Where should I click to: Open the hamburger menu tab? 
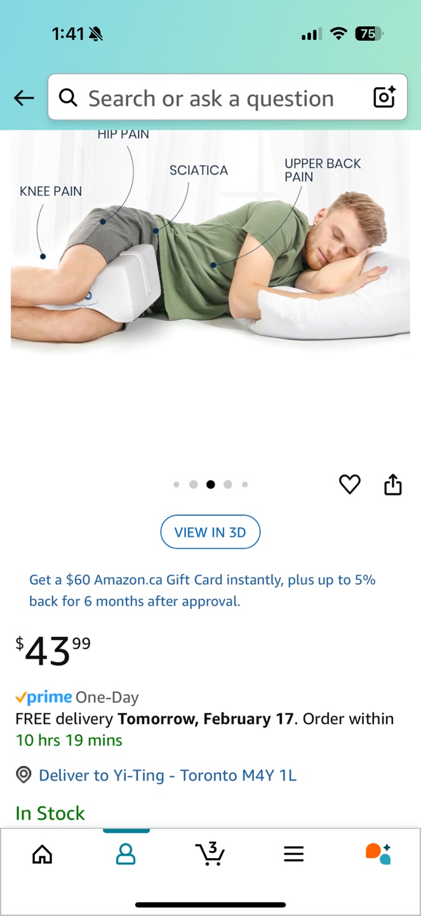click(x=293, y=854)
